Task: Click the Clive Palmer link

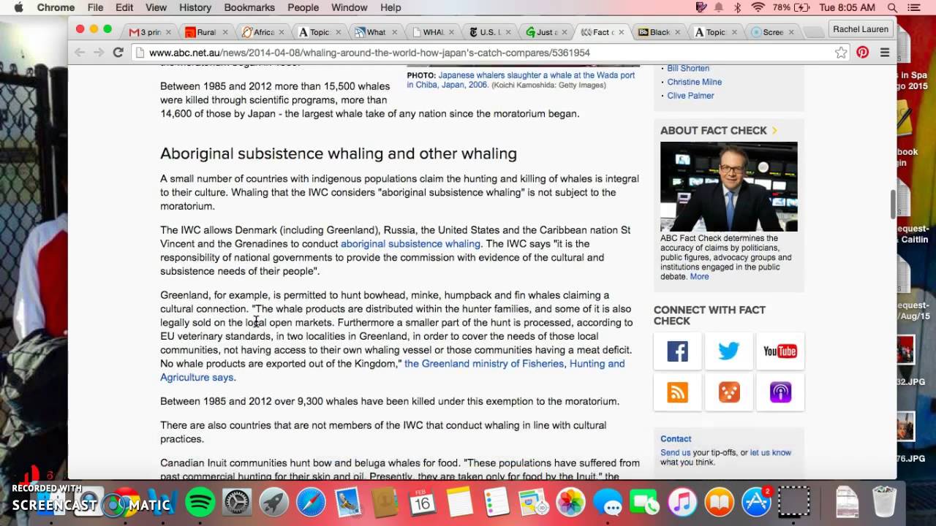Action: [x=690, y=96]
